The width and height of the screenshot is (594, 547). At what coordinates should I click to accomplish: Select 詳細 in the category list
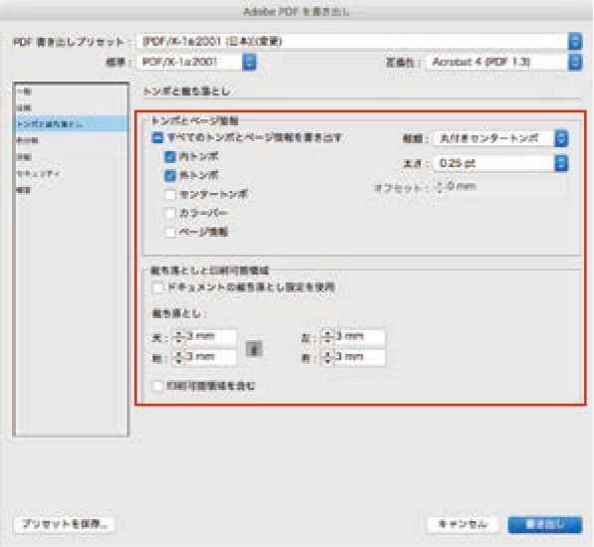(x=72, y=157)
